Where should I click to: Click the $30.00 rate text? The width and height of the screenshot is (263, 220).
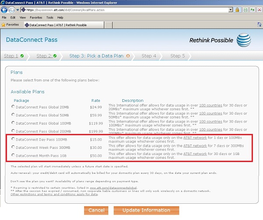96,148
